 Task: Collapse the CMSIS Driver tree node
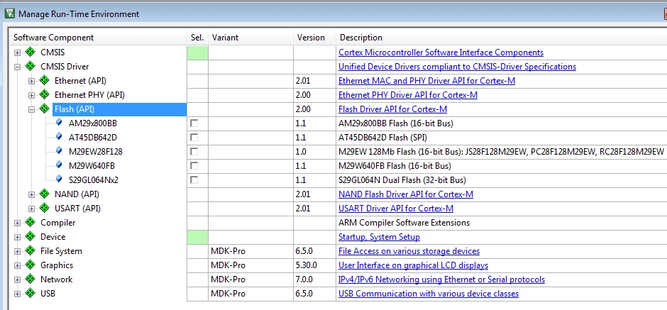(x=17, y=67)
